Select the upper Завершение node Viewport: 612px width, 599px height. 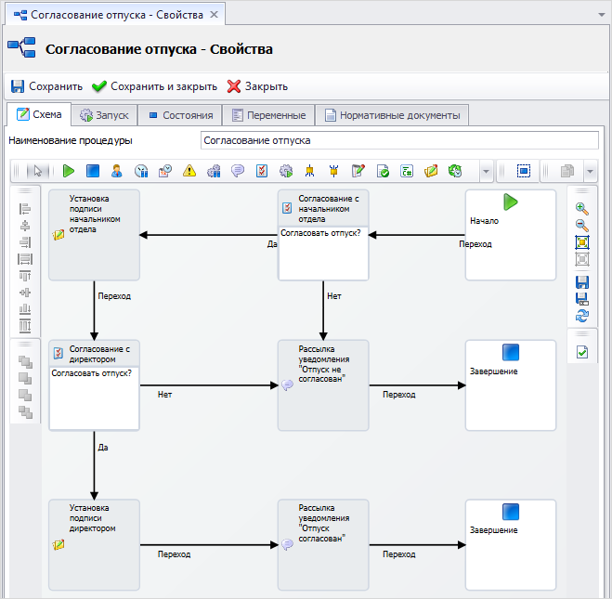(x=511, y=385)
